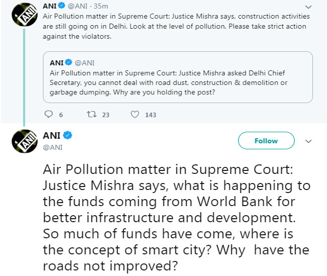Click verified badge inside the quoted tweet

[x=69, y=62]
